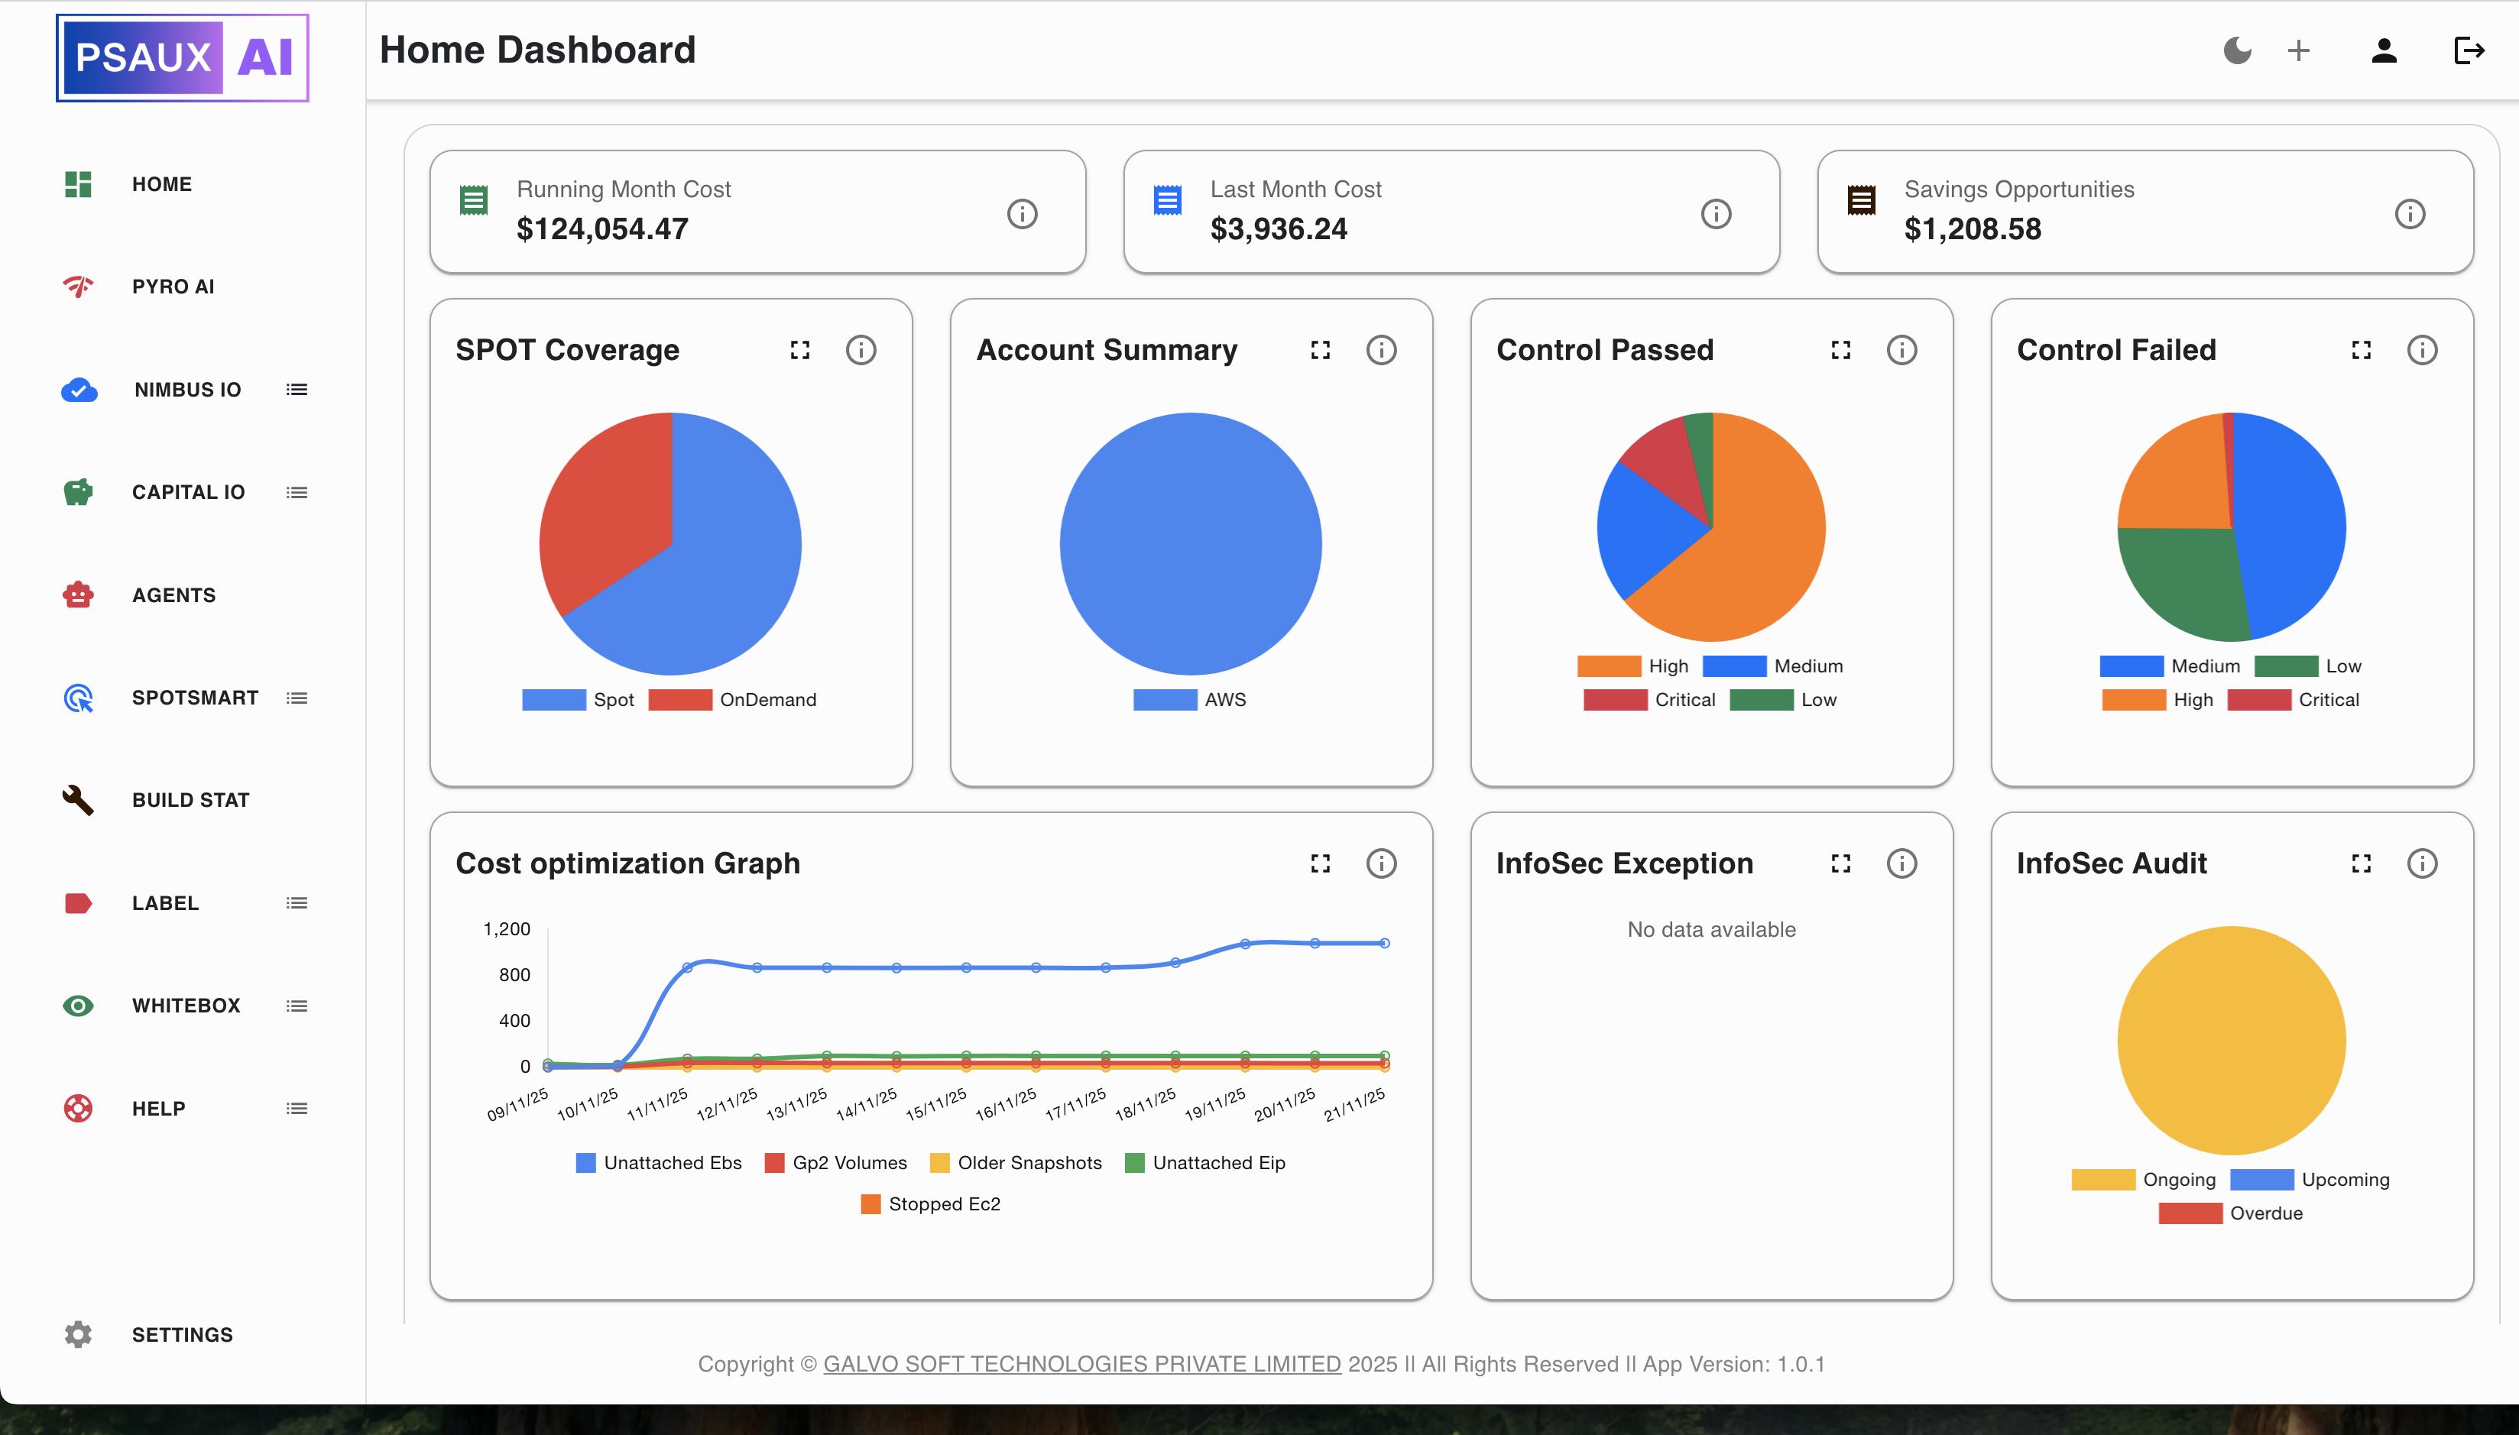Open HELP sidebar entry
The image size is (2519, 1435).
click(x=157, y=1109)
